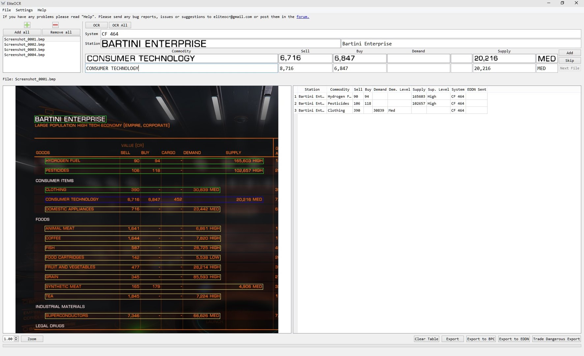
Task: Click the DOMESTIC APPLIANCES line in screenshot preview
Action: point(132,209)
